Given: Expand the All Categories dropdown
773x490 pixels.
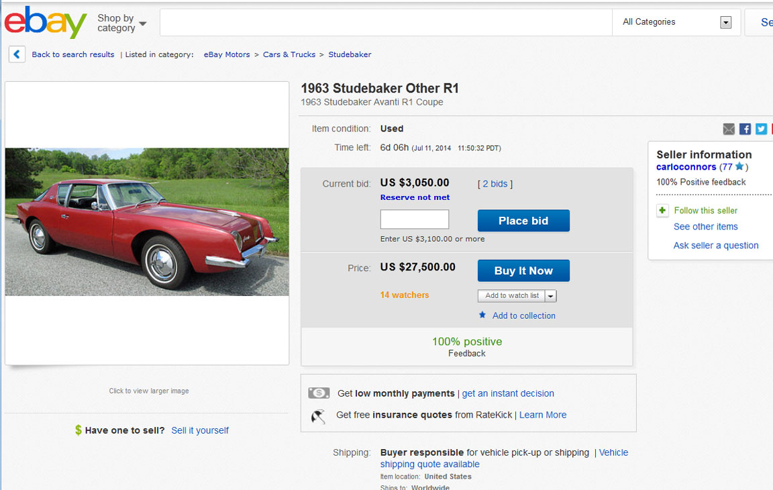Looking at the screenshot, I should coord(725,23).
